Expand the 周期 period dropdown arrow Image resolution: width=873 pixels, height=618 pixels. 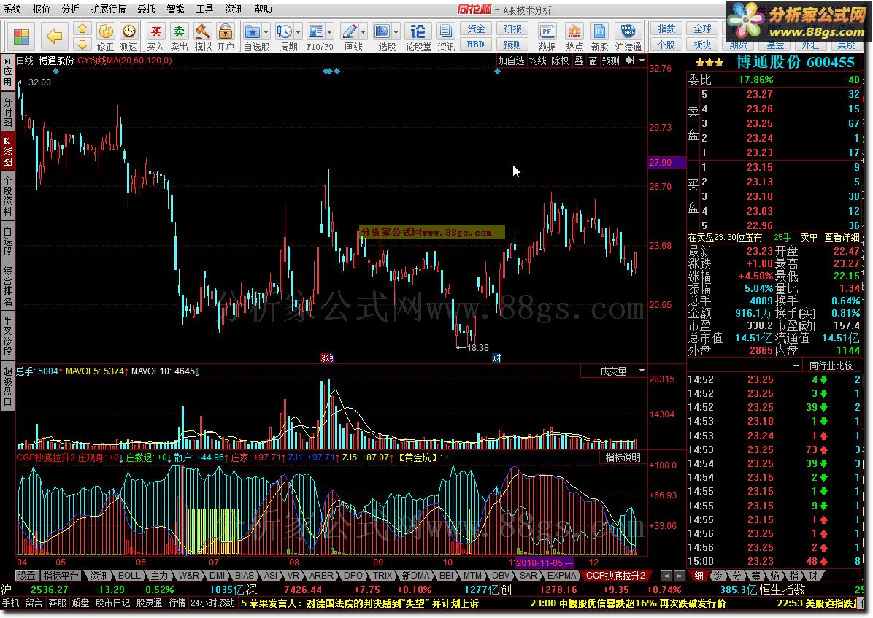(299, 32)
